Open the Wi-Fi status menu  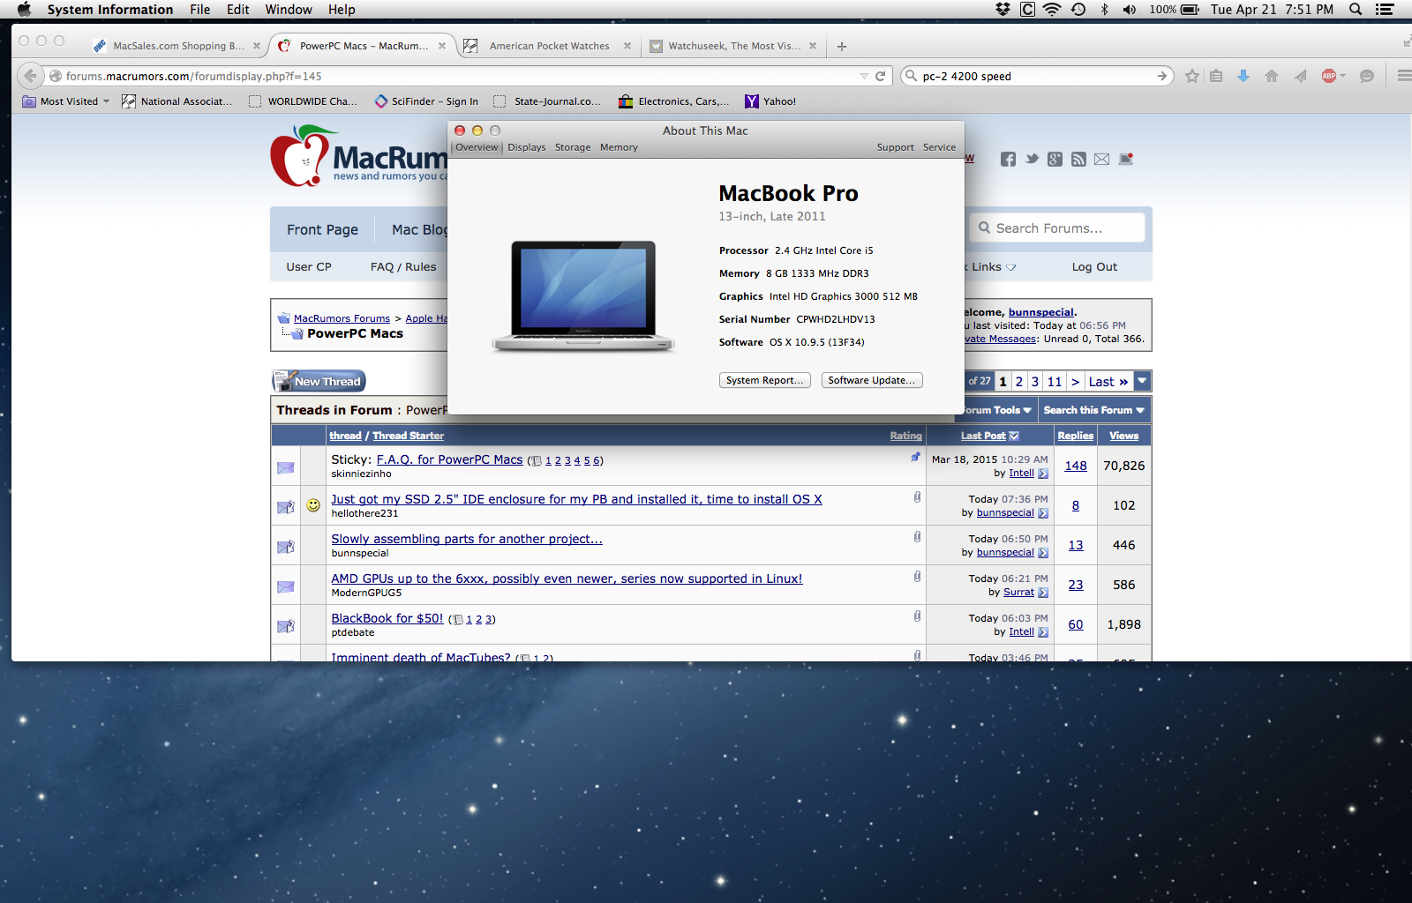pyautogui.click(x=1052, y=10)
